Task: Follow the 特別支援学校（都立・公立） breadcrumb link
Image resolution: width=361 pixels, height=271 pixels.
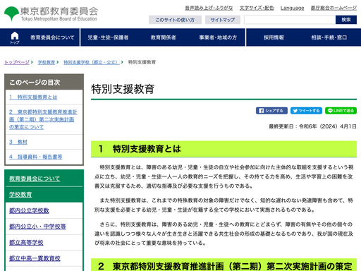Action: coord(92,62)
